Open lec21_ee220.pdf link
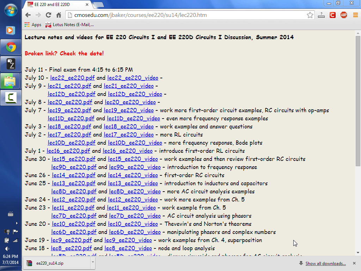The height and width of the screenshot is (271, 361). [69, 86]
